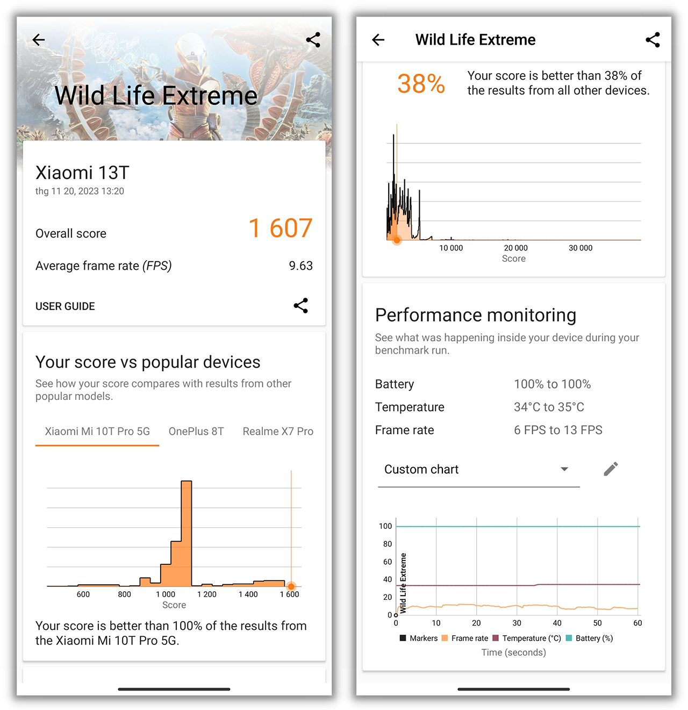The height and width of the screenshot is (710, 688).
Task: Click the rotated Wild Life Extreme marker label on the chart
Action: tap(404, 583)
